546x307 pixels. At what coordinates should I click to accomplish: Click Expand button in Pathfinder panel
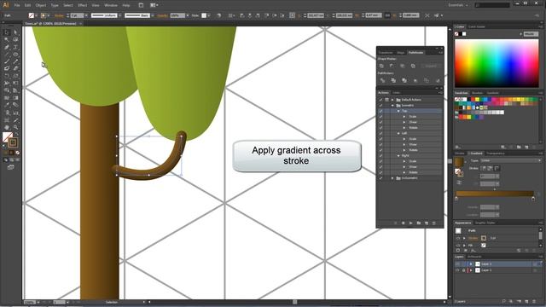(x=431, y=66)
